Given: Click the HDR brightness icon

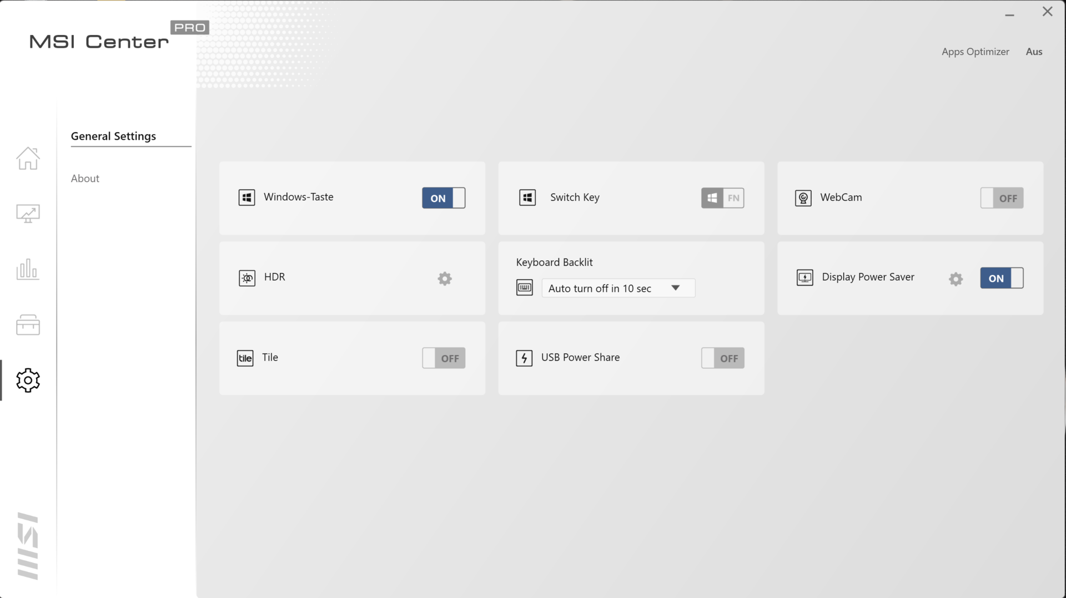Looking at the screenshot, I should coord(247,278).
